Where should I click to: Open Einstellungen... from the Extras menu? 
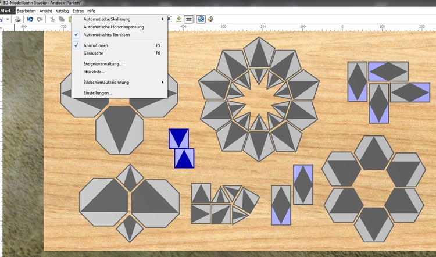tap(98, 92)
